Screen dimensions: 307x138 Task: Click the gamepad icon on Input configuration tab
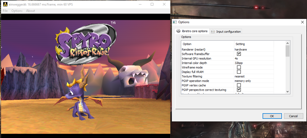click(x=213, y=32)
